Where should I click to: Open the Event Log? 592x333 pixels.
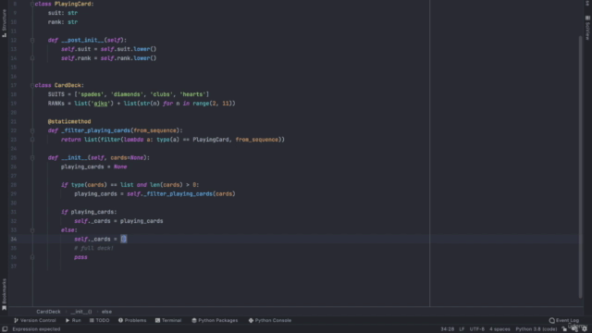pos(564,320)
